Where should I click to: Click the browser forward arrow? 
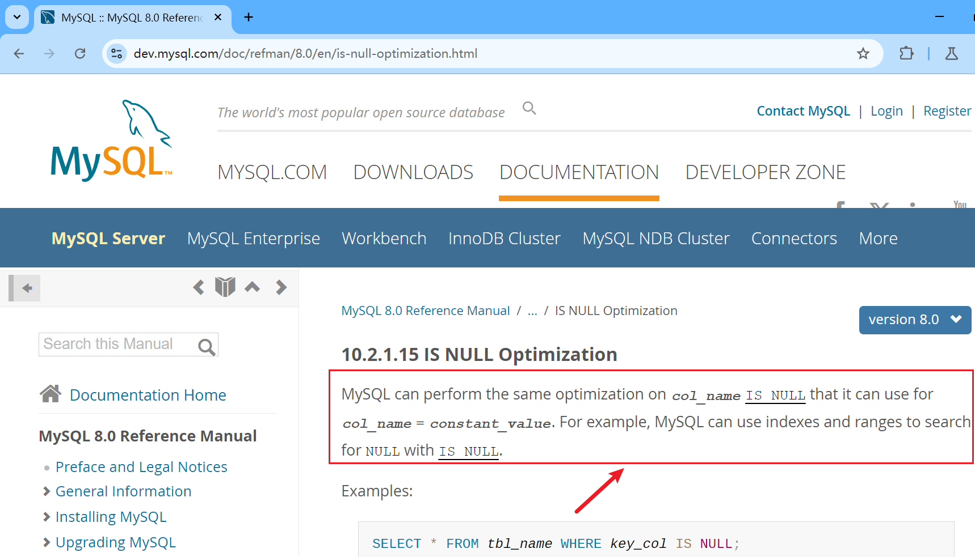[x=49, y=54]
